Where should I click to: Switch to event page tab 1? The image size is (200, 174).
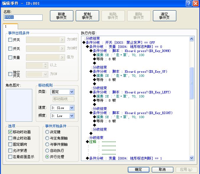[x=10, y=27]
